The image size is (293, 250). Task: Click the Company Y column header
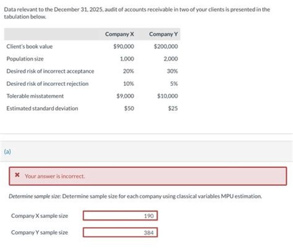point(164,34)
